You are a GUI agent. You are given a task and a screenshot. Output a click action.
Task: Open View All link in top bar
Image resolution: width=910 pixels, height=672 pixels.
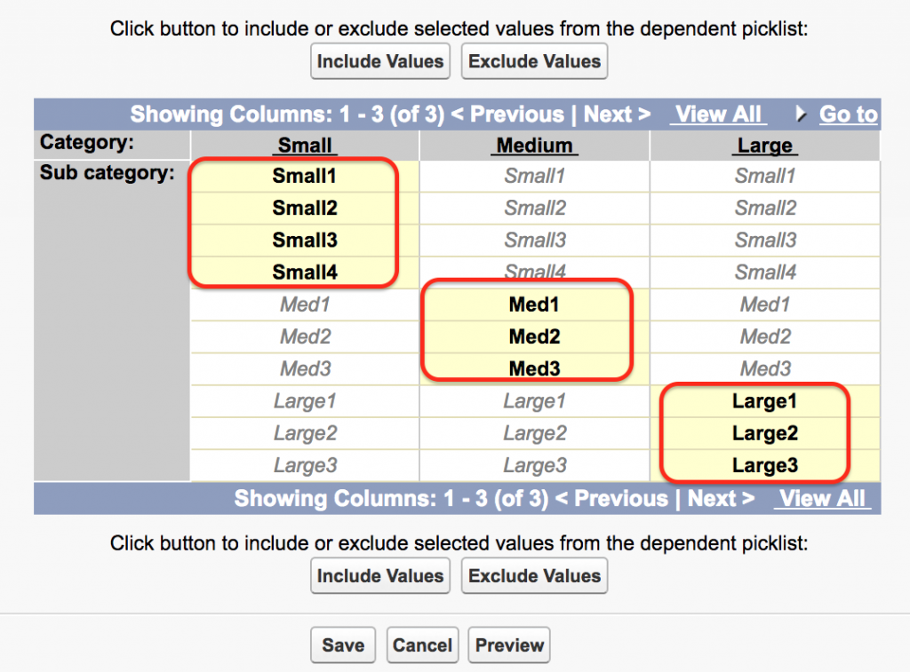(718, 115)
